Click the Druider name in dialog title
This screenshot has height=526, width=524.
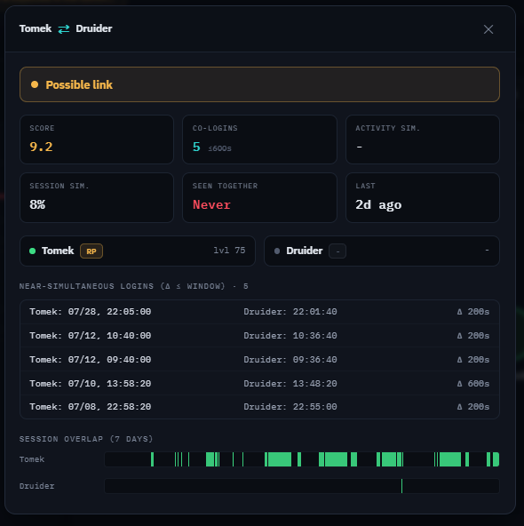point(94,28)
